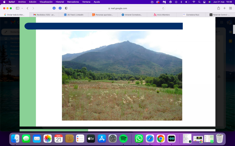Screen dimensions: 235x146
Task: Open Google Chrome from the Dock
Action: tap(161, 138)
